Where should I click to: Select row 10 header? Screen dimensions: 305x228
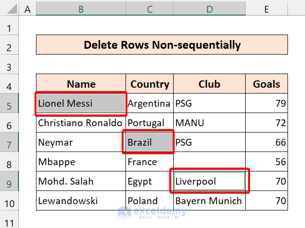click(9, 201)
